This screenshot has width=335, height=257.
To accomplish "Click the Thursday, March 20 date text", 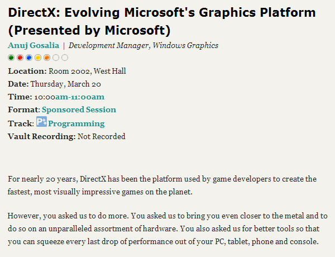I will [x=65, y=84].
